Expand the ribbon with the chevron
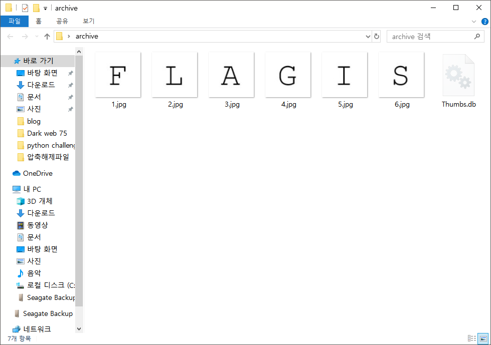The width and height of the screenshot is (491, 345). pos(474,22)
